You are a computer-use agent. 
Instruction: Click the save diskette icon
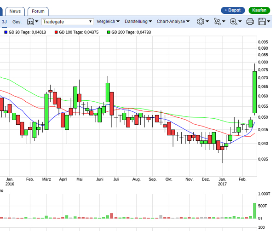tap(262, 22)
